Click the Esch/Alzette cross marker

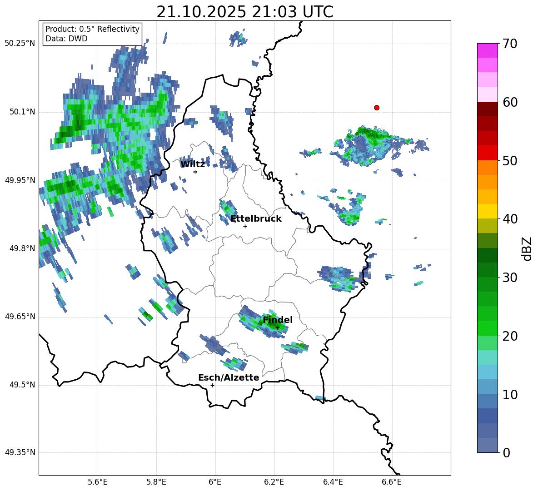[212, 385]
